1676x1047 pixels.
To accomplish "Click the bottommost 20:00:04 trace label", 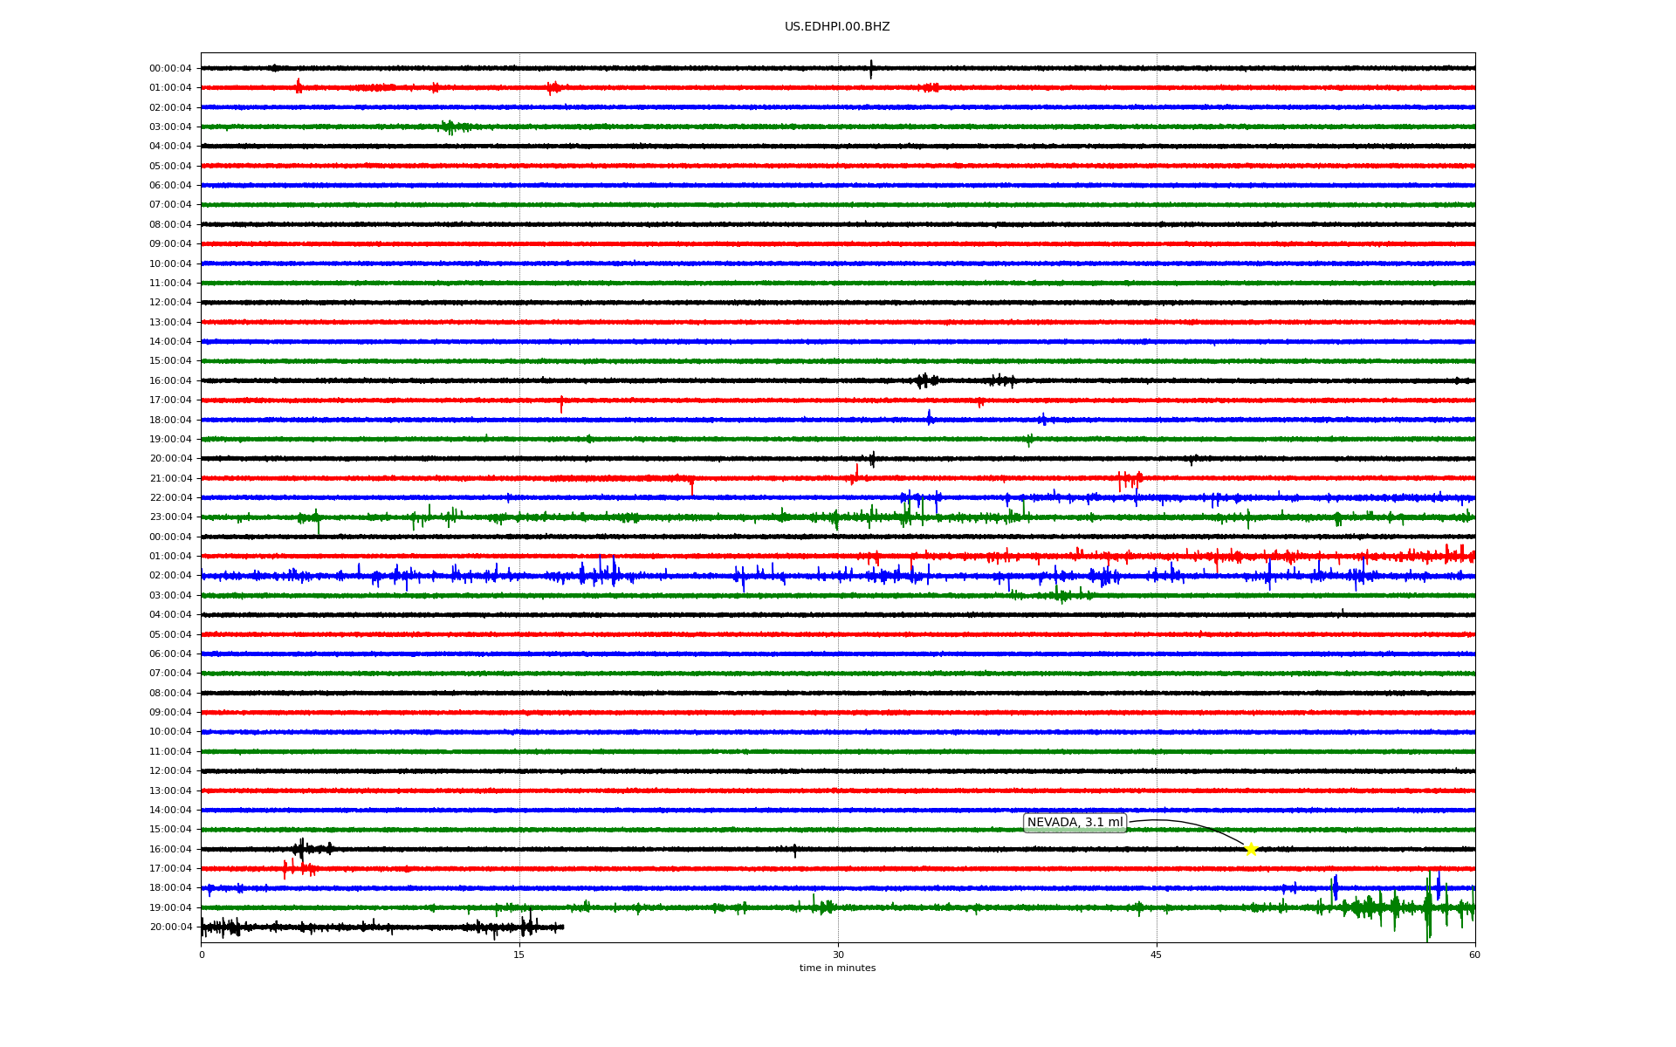I will pyautogui.click(x=170, y=927).
